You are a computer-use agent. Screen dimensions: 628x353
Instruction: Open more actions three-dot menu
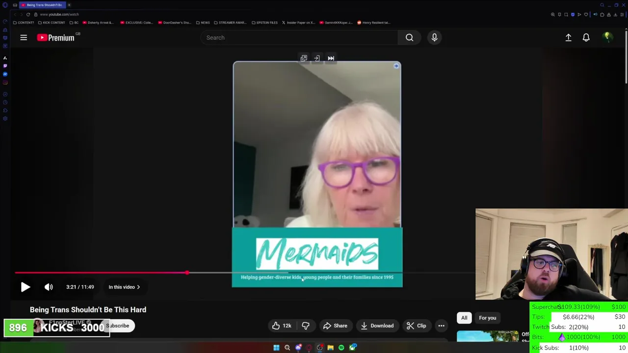pos(441,326)
